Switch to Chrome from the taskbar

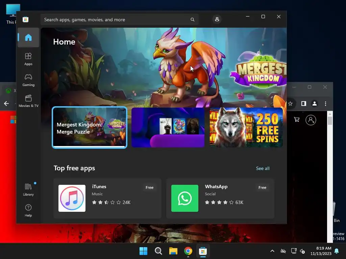tap(188, 251)
